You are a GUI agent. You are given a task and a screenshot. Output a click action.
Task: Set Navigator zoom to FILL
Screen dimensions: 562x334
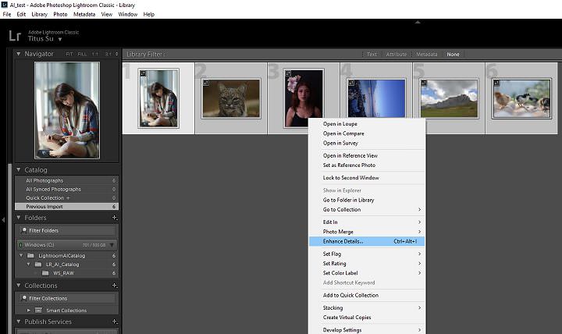(x=82, y=54)
